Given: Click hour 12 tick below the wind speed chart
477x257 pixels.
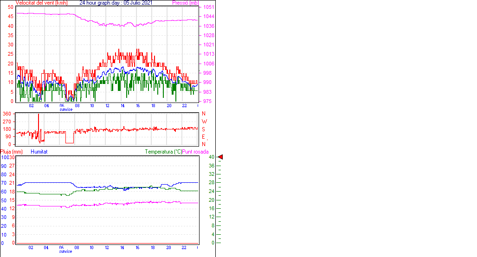Looking at the screenshot, I should [x=108, y=106].
